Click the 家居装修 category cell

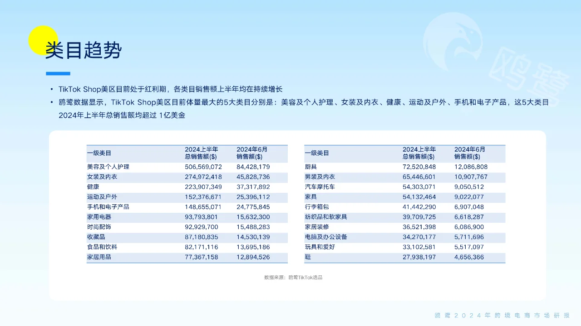pos(317,227)
